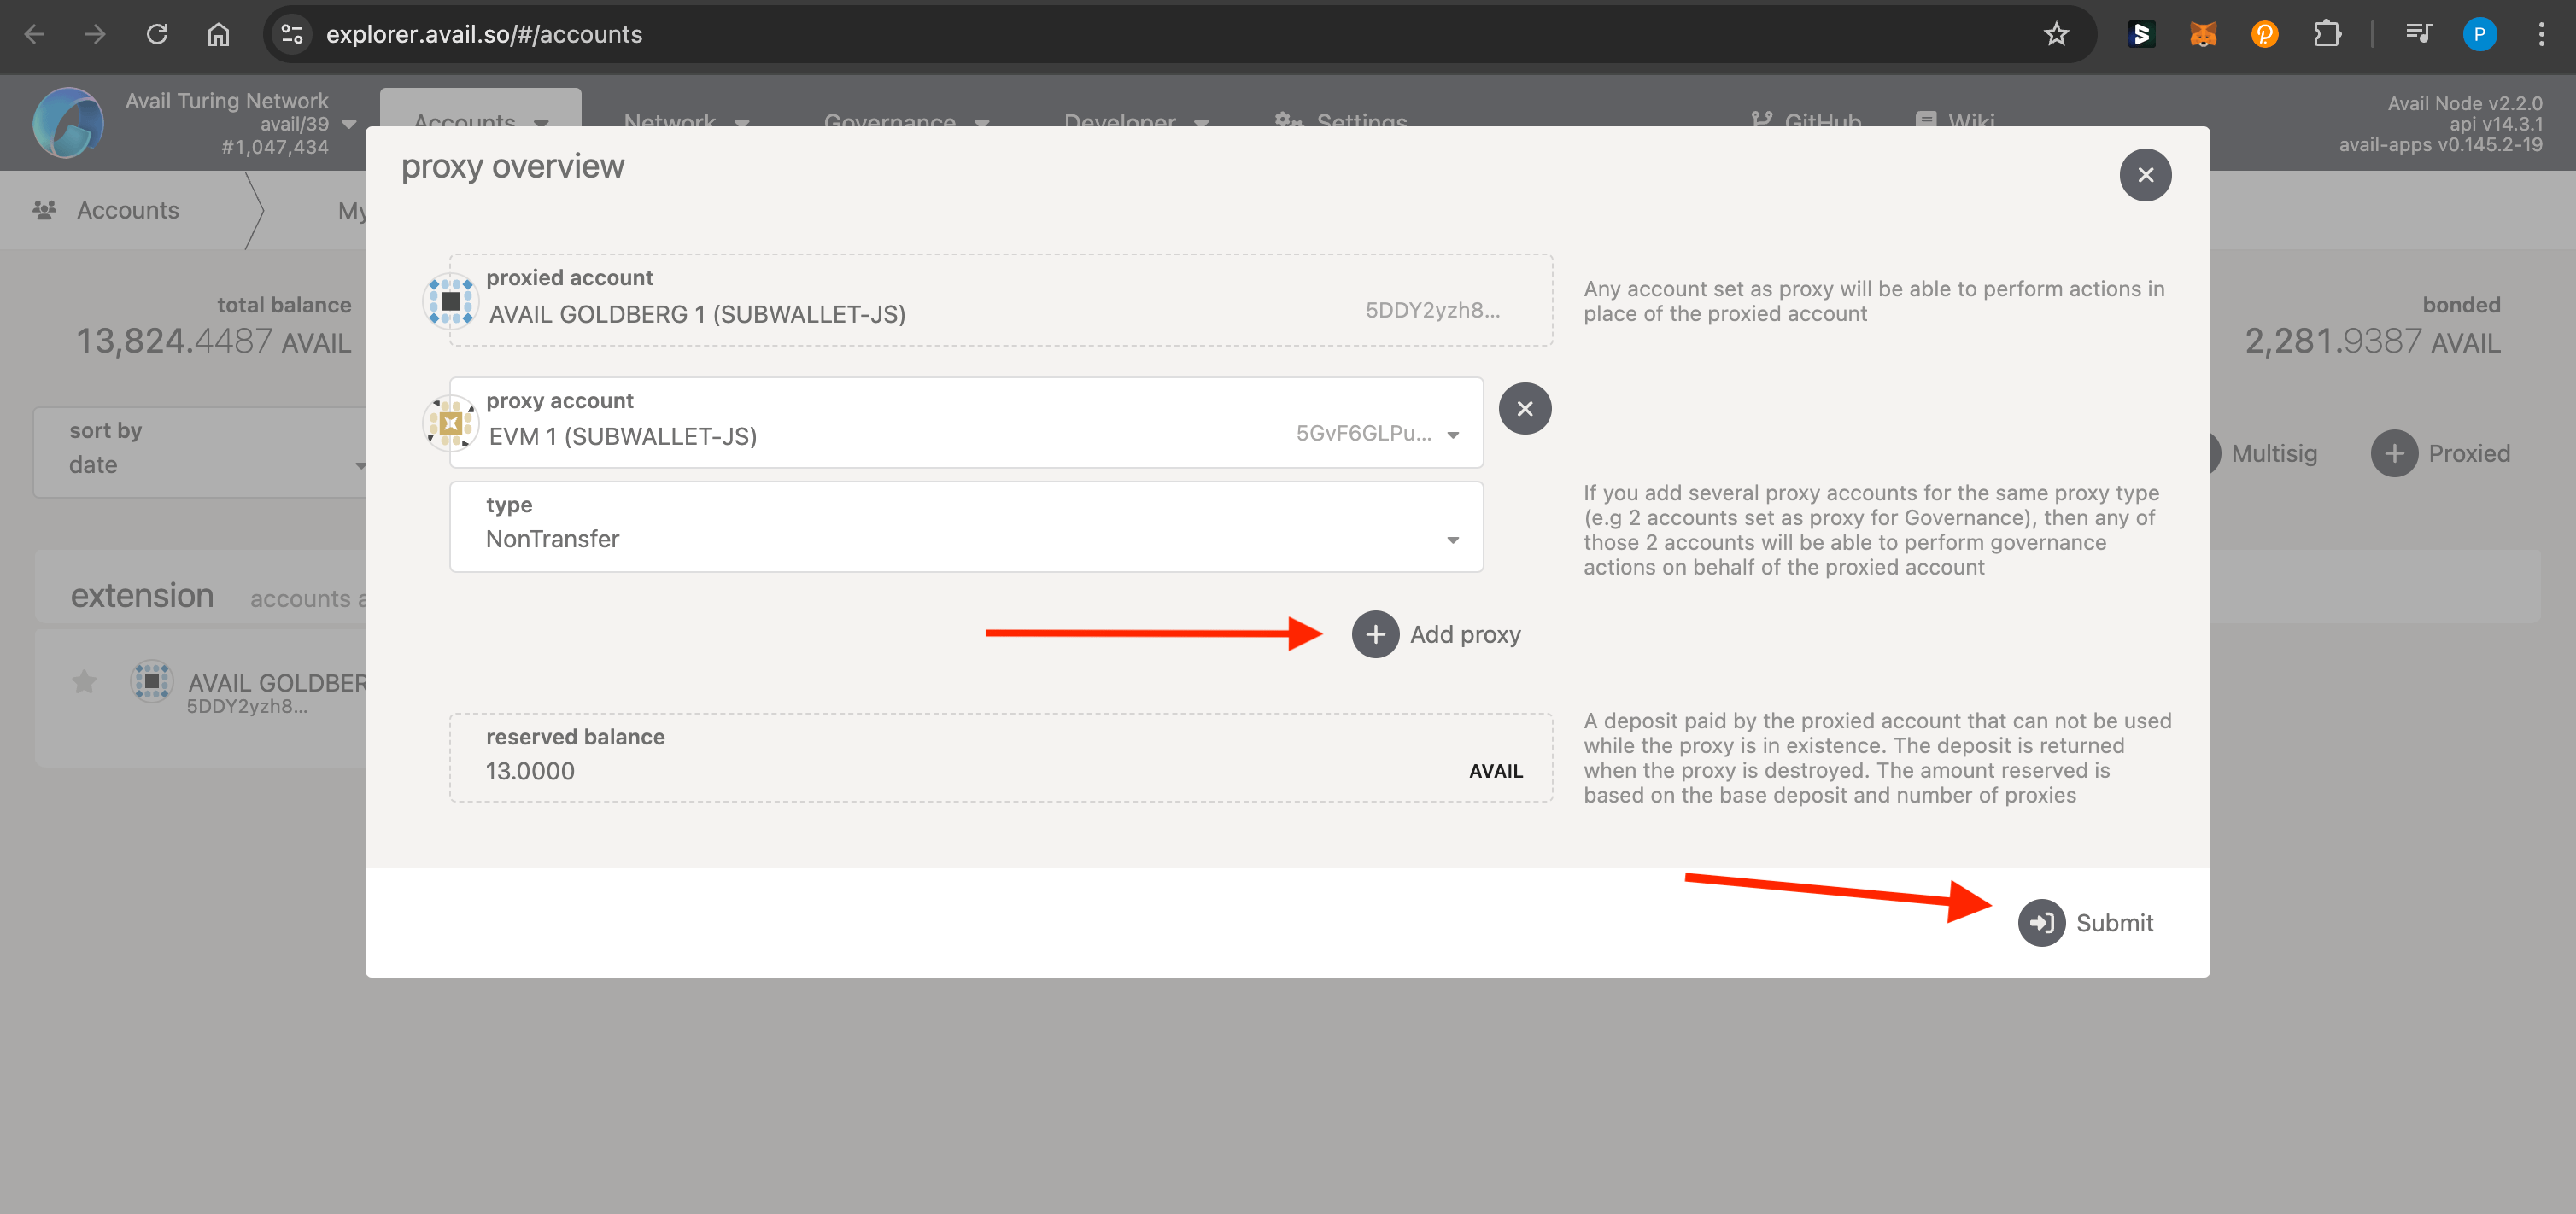Click the Wiki icon in the top bar

point(1926,121)
